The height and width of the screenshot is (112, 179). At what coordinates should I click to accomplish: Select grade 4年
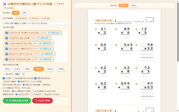point(16,13)
